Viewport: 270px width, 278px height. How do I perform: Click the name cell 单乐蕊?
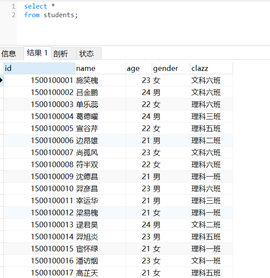[101, 104]
